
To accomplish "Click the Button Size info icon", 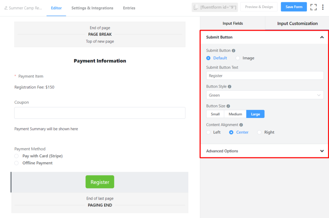I will [x=228, y=106].
